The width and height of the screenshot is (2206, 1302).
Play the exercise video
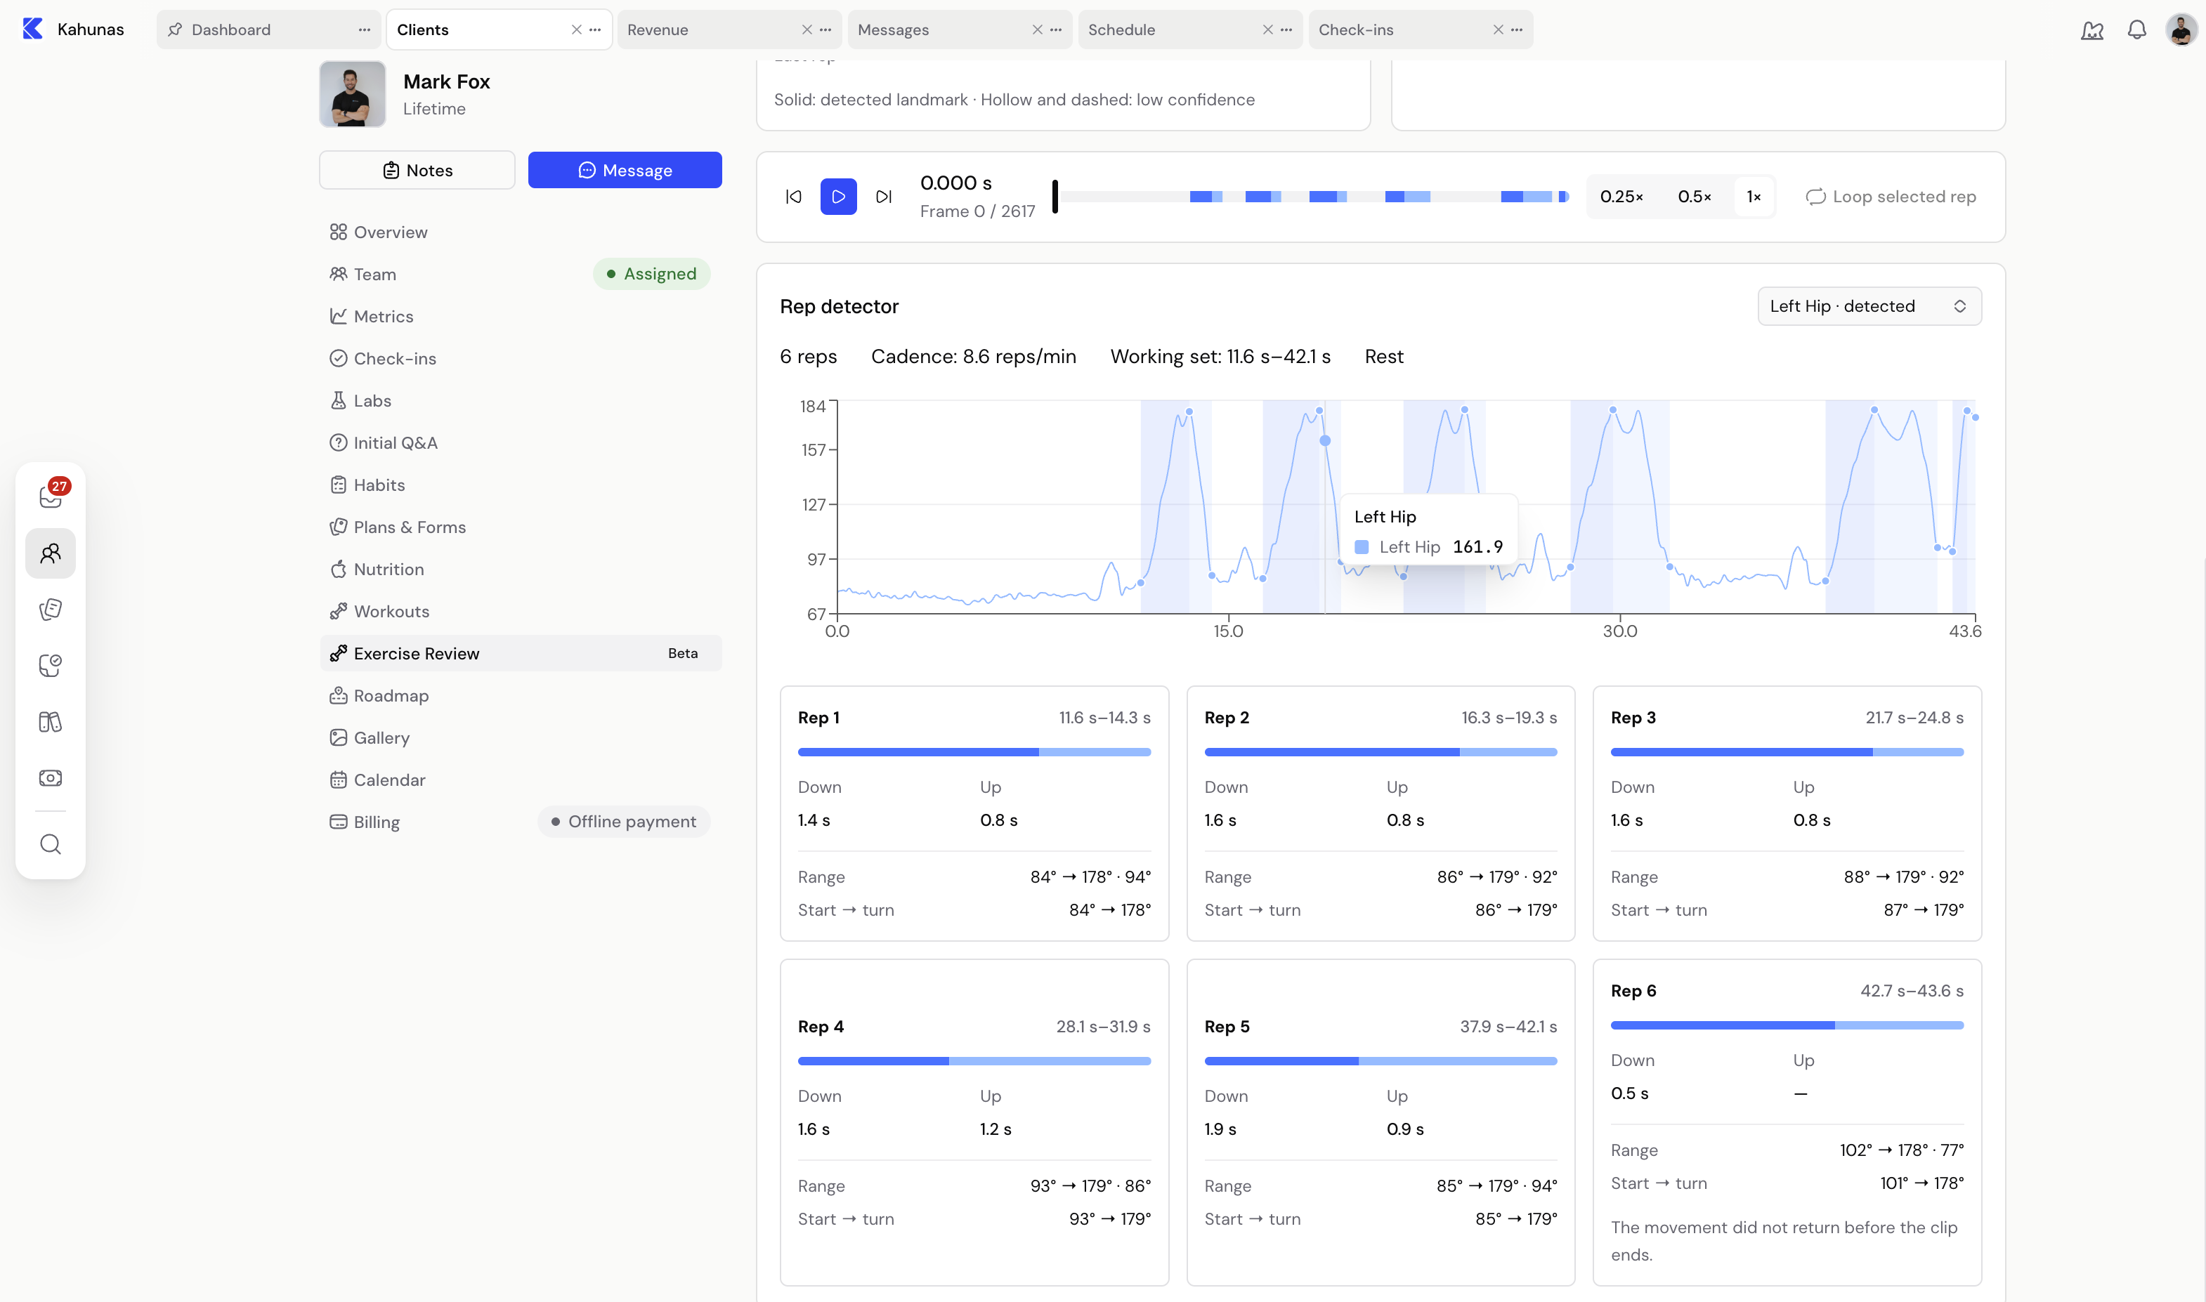[838, 197]
